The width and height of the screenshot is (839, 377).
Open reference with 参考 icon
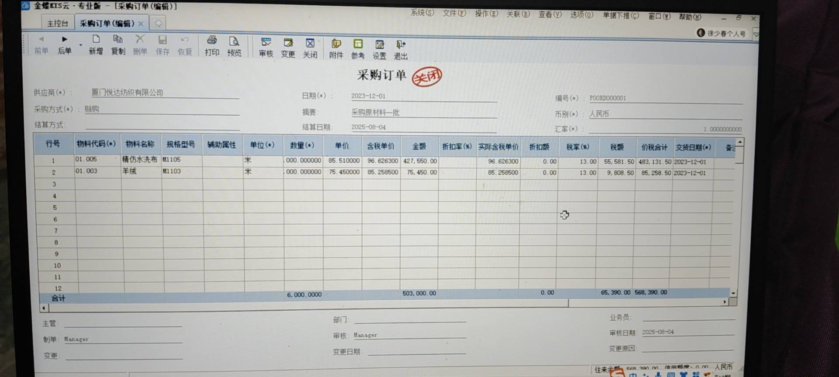(358, 50)
